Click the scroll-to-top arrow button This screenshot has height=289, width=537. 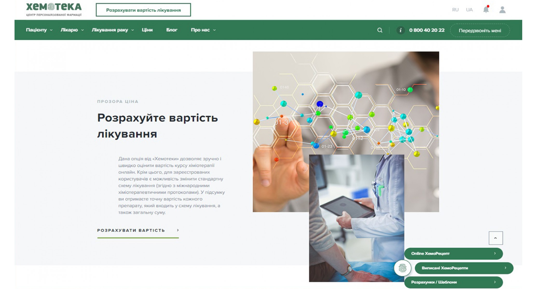point(495,238)
